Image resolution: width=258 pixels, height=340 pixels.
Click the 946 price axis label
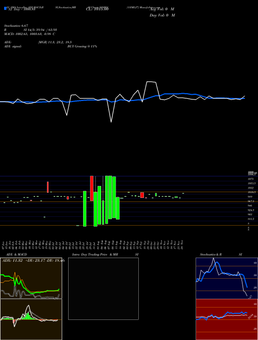point(250,206)
